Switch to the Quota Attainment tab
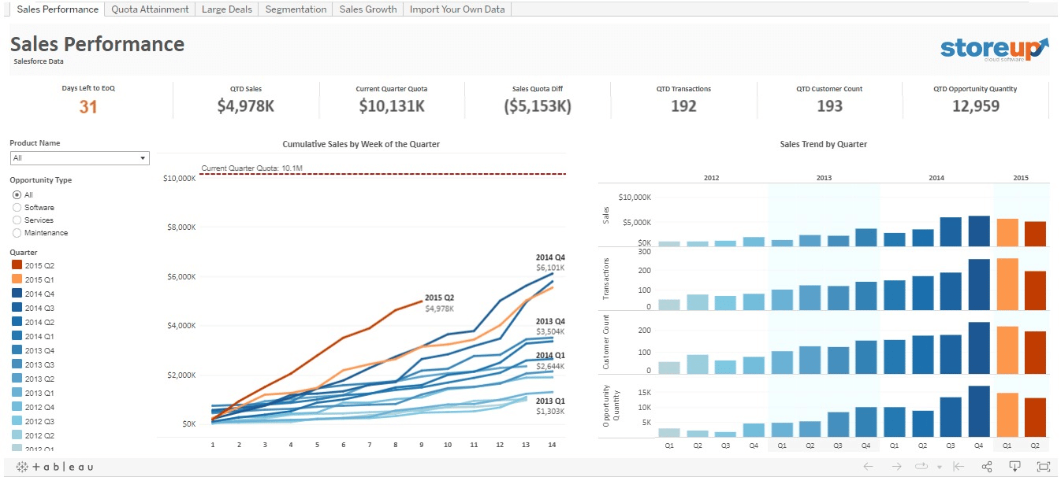The height and width of the screenshot is (477, 1061). [x=150, y=9]
